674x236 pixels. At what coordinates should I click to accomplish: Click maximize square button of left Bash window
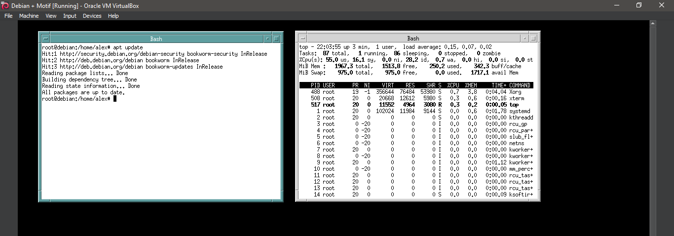276,39
